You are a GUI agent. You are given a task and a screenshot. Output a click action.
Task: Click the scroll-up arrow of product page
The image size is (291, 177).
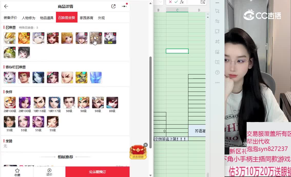[151, 3]
